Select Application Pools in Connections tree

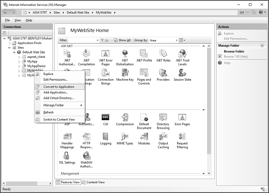(x=29, y=43)
